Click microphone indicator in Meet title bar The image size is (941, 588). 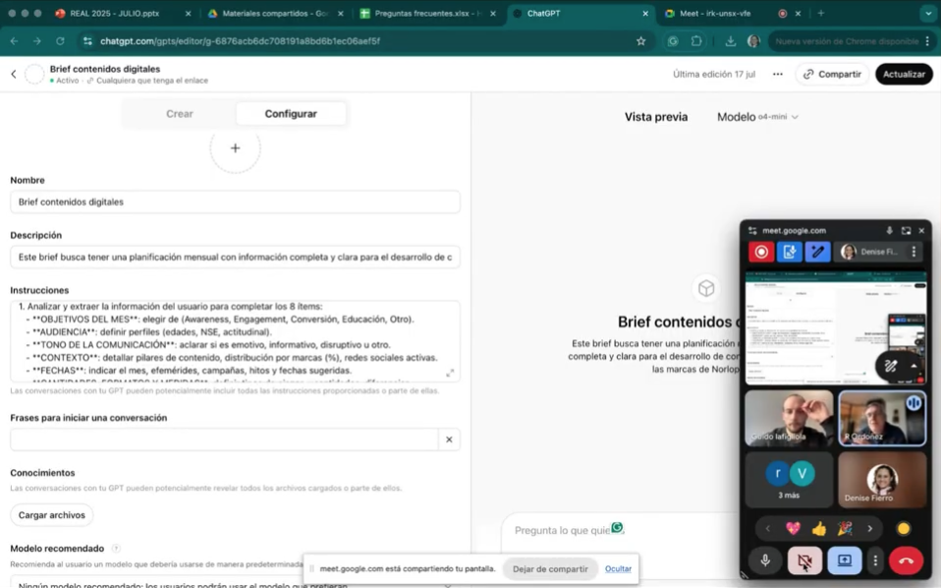[x=889, y=231]
